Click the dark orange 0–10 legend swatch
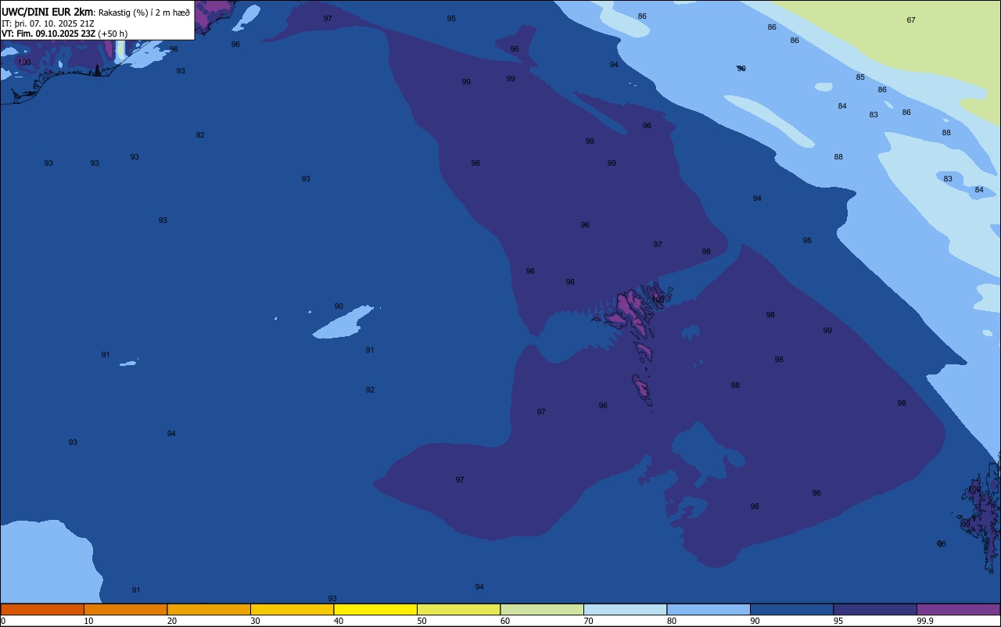1001x627 pixels. coord(42,609)
